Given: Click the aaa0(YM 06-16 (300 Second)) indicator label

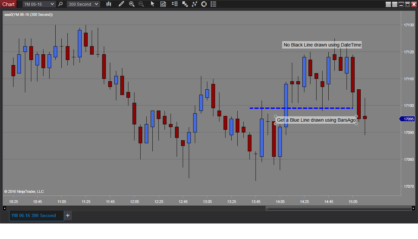Looking at the screenshot, I should [x=28, y=14].
